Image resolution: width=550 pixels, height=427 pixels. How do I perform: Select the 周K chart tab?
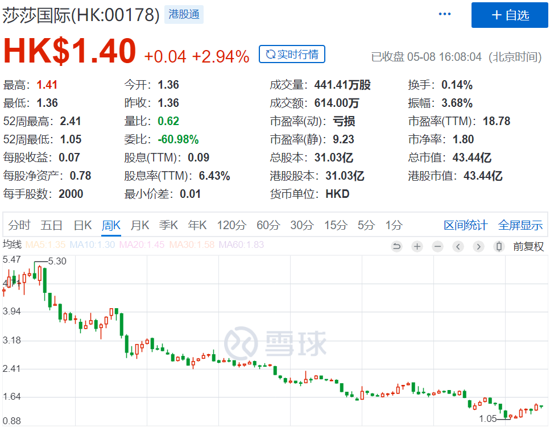tap(111, 225)
